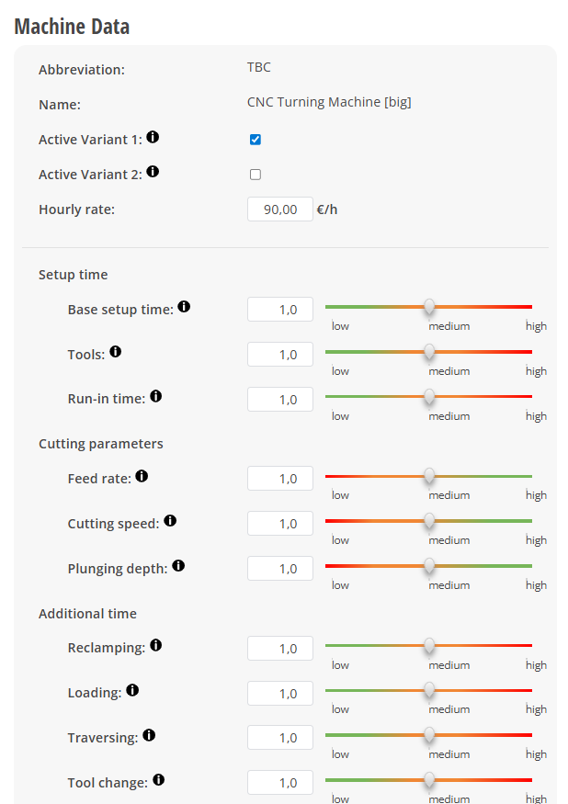This screenshot has height=804, width=568.
Task: Click the Hourly rate input field
Action: (280, 209)
